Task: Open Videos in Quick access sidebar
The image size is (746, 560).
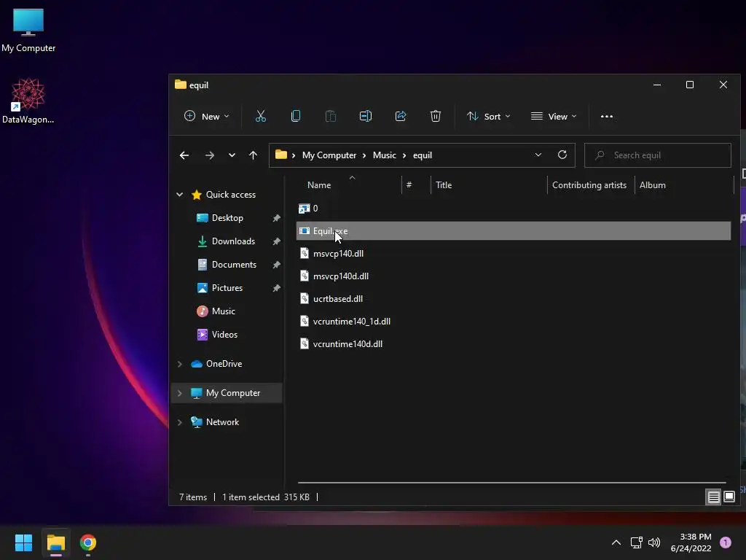Action: point(224,335)
